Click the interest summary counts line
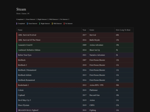The width and height of the screenshot is (150, 112). click(x=43, y=19)
